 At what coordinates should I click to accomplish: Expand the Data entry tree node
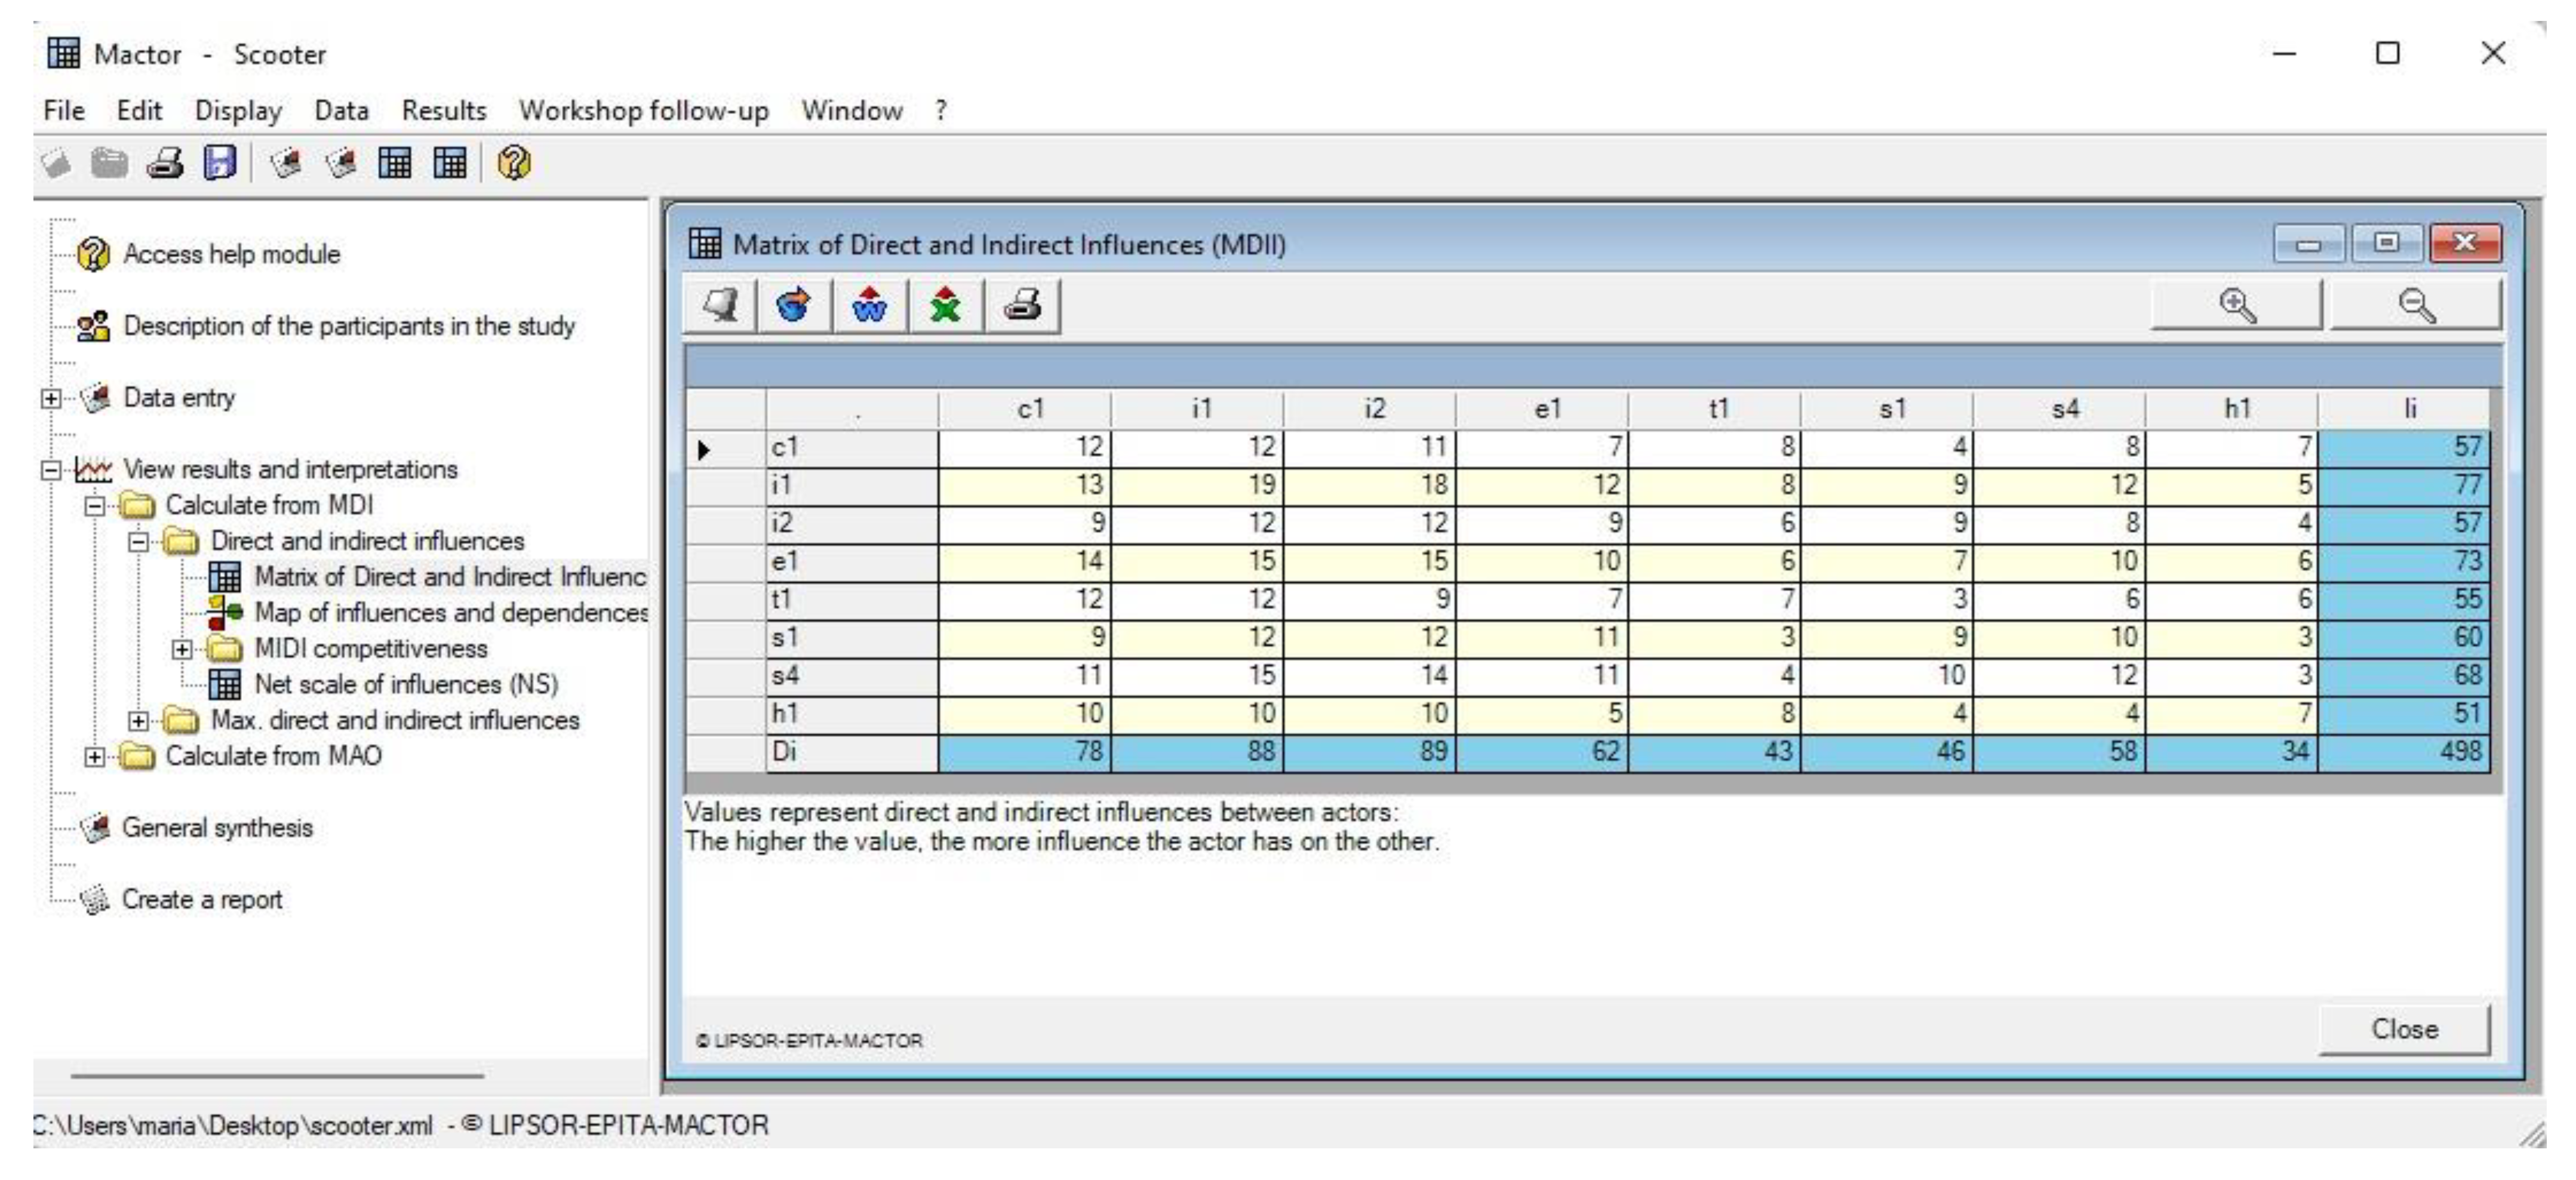coord(50,398)
